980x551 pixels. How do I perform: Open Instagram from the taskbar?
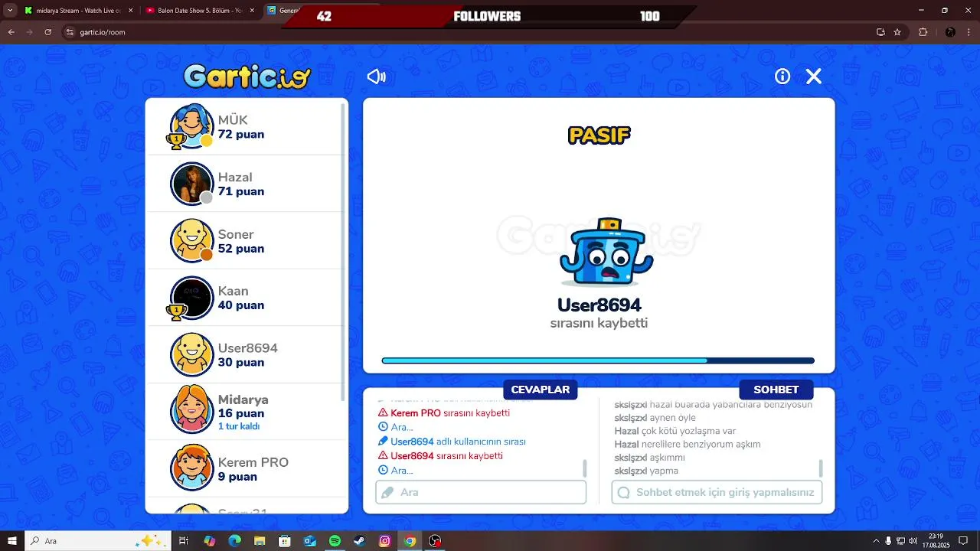point(385,541)
